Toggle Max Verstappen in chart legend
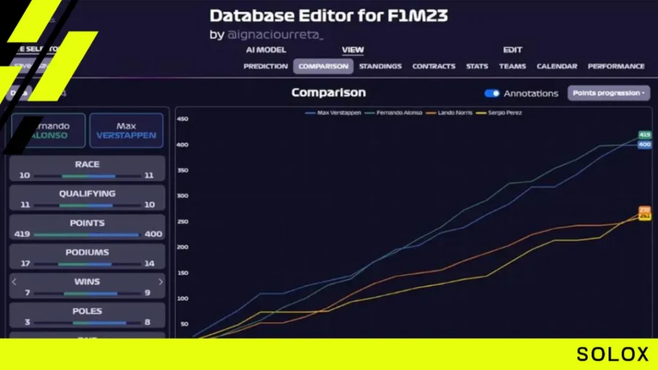Screen dimensions: 658x370 (333, 113)
